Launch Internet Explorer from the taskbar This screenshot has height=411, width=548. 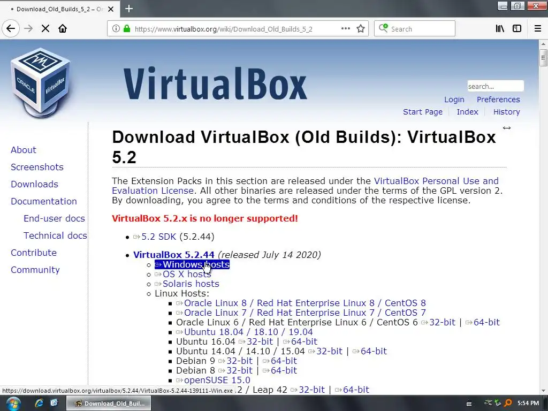tap(39, 404)
